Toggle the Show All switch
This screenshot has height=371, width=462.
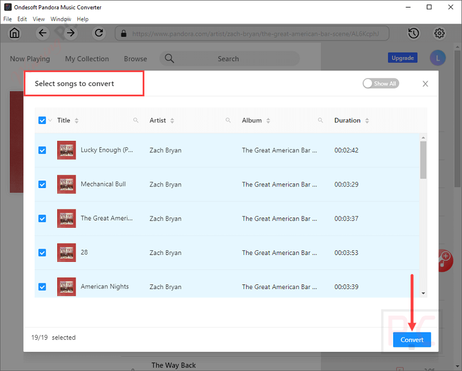tap(381, 84)
